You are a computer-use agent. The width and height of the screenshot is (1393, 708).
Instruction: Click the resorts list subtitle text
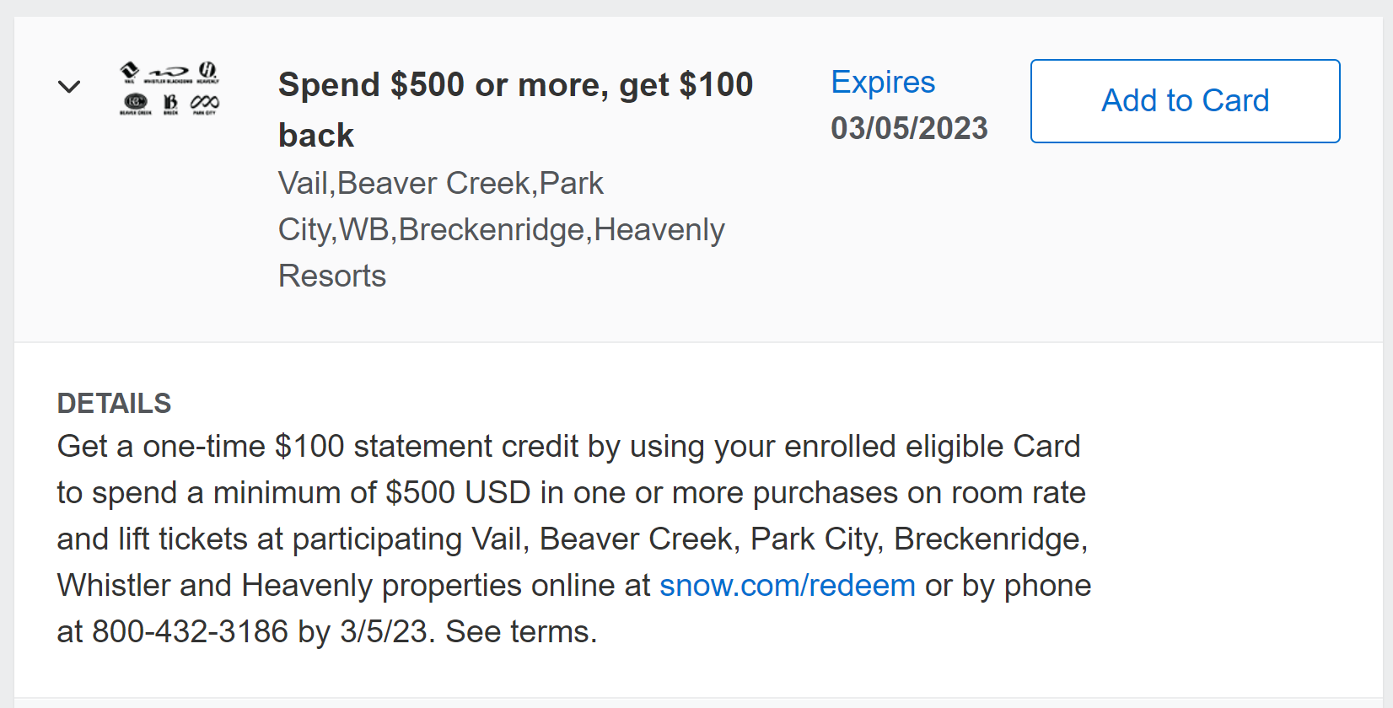coord(501,229)
